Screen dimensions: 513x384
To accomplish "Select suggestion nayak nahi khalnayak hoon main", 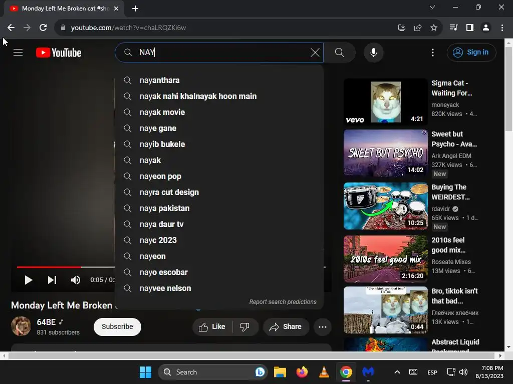I will click(219, 96).
